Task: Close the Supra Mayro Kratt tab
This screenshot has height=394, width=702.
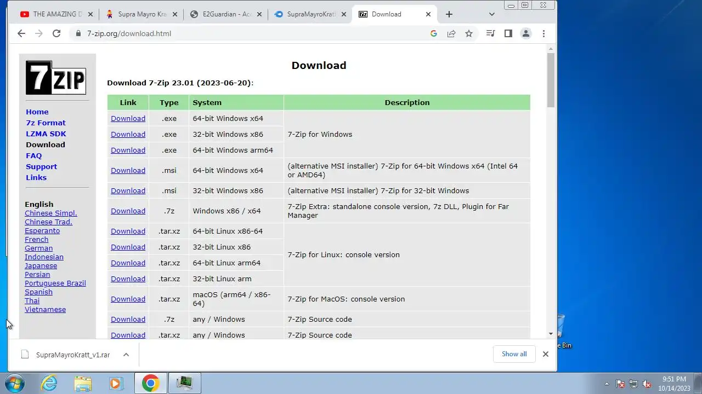Action: (175, 14)
